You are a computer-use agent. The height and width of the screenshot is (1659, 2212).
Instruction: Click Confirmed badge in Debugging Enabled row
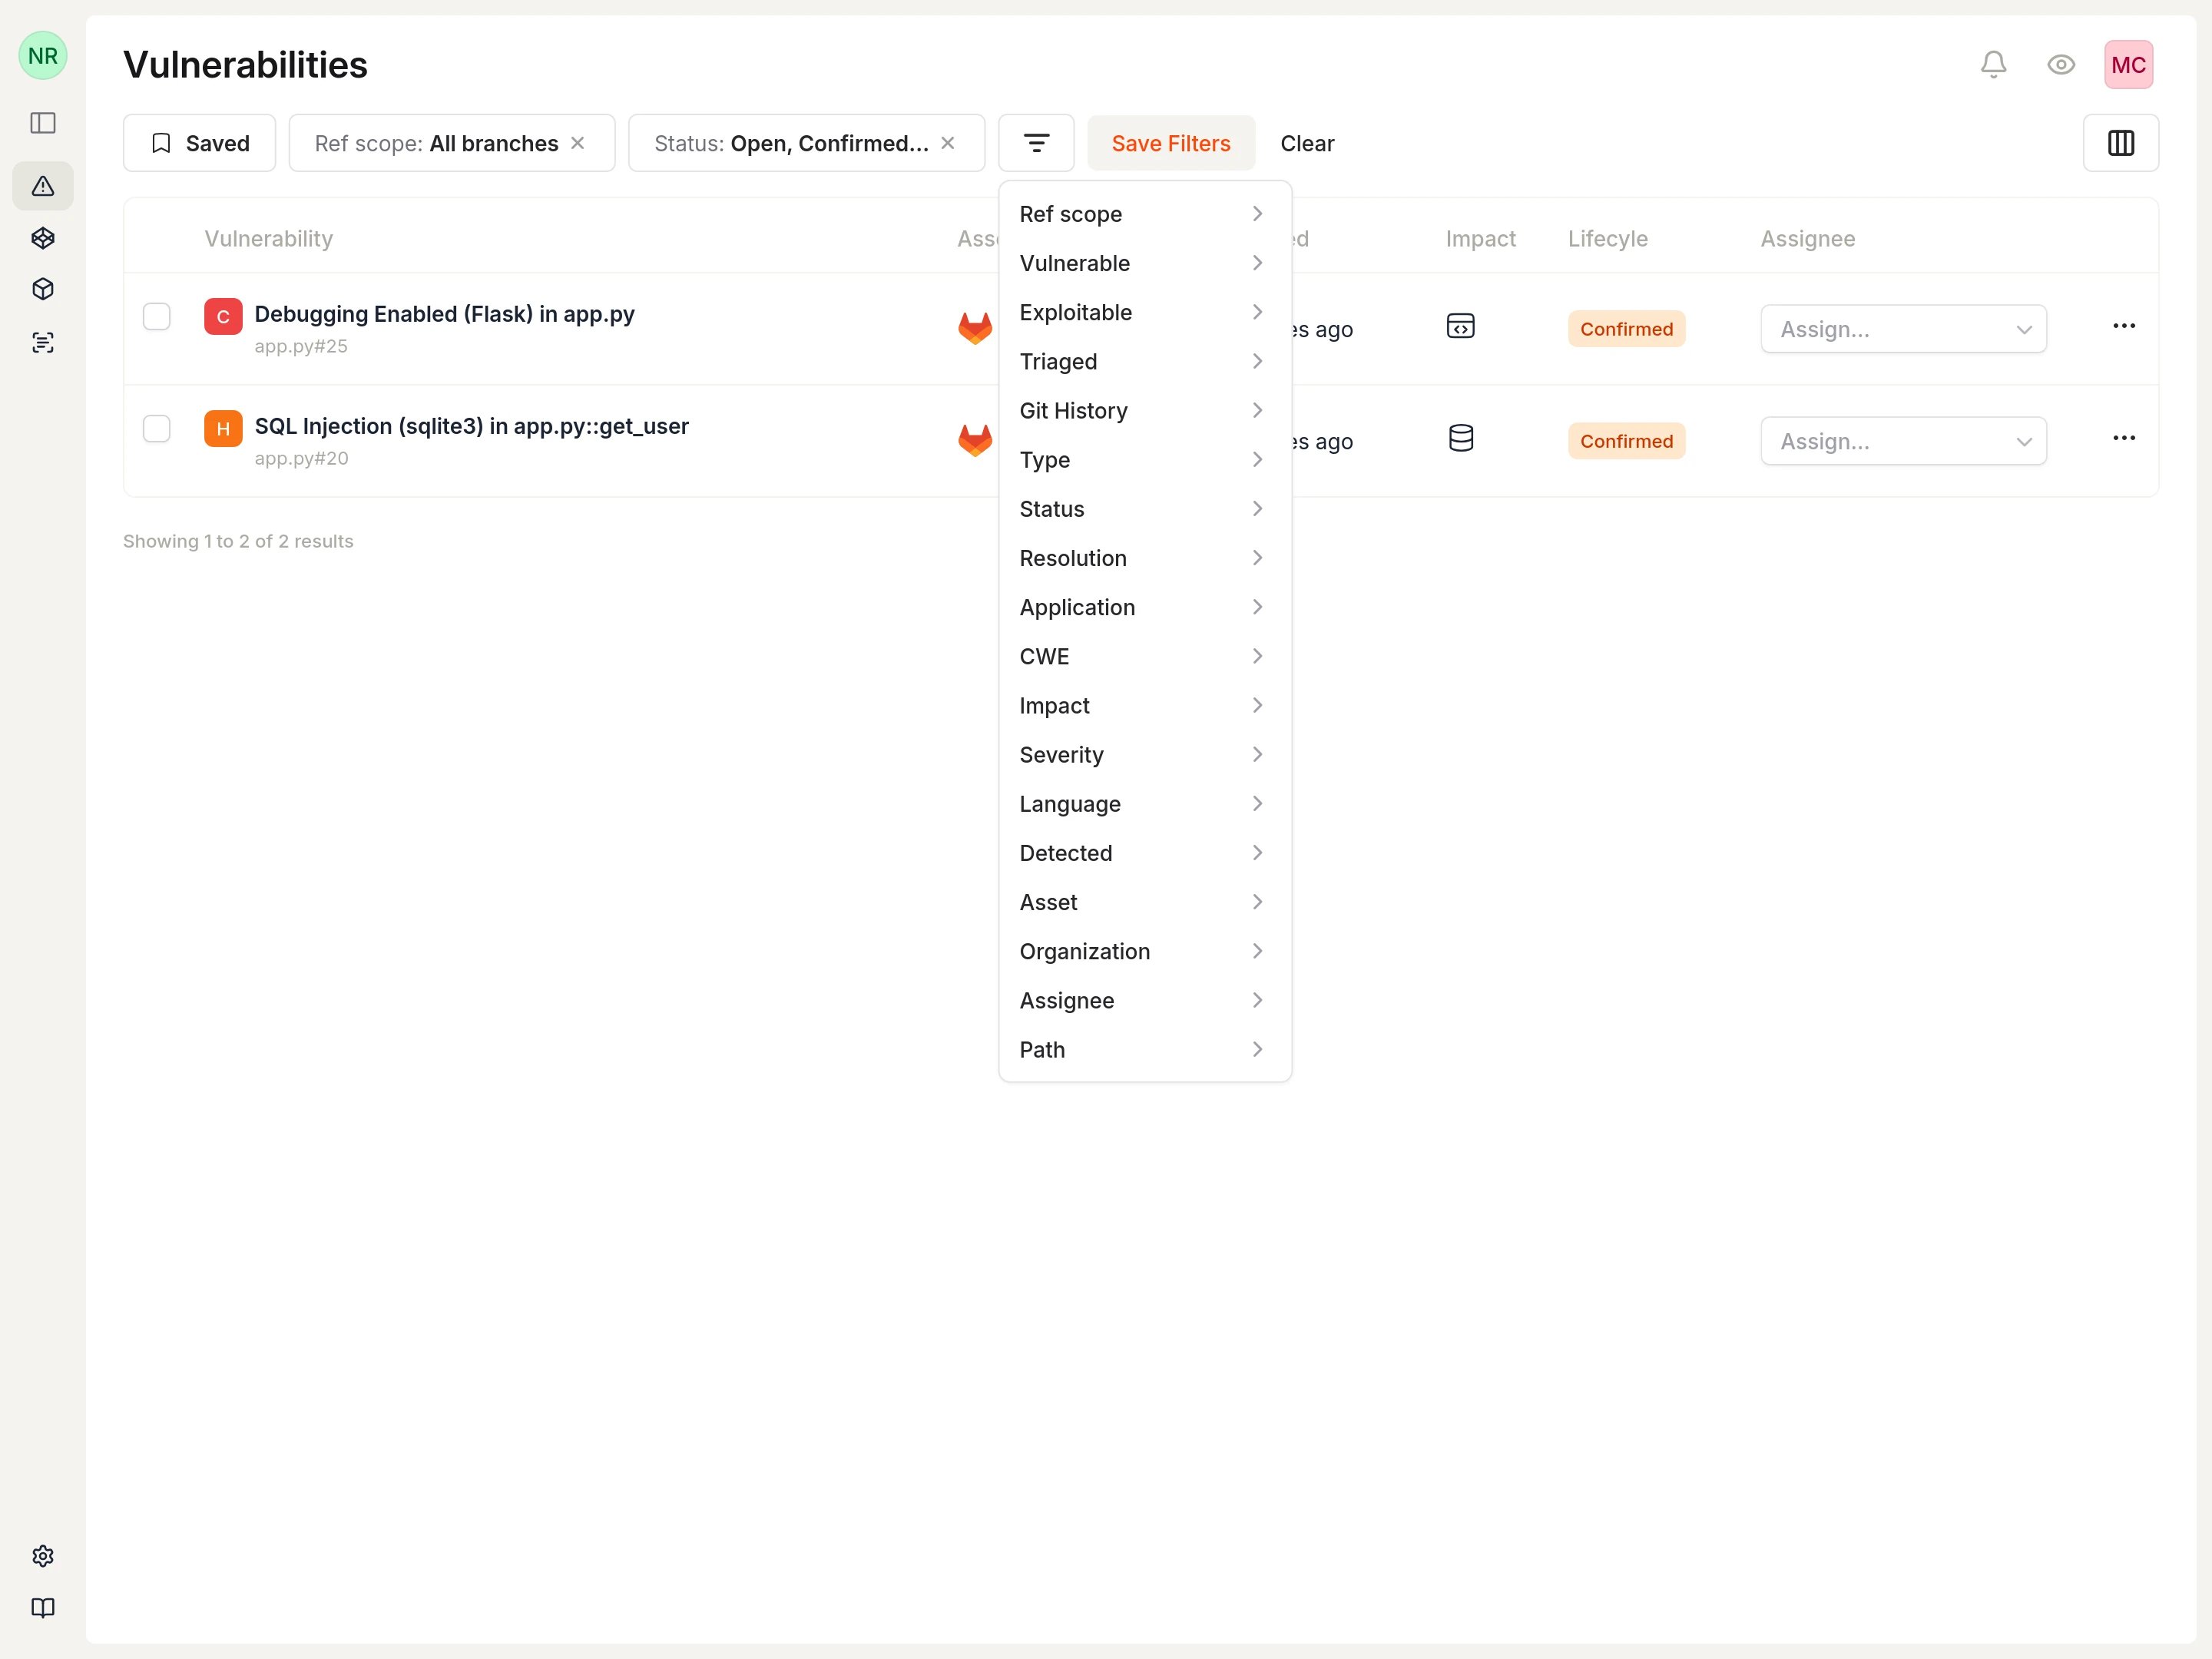[1627, 329]
